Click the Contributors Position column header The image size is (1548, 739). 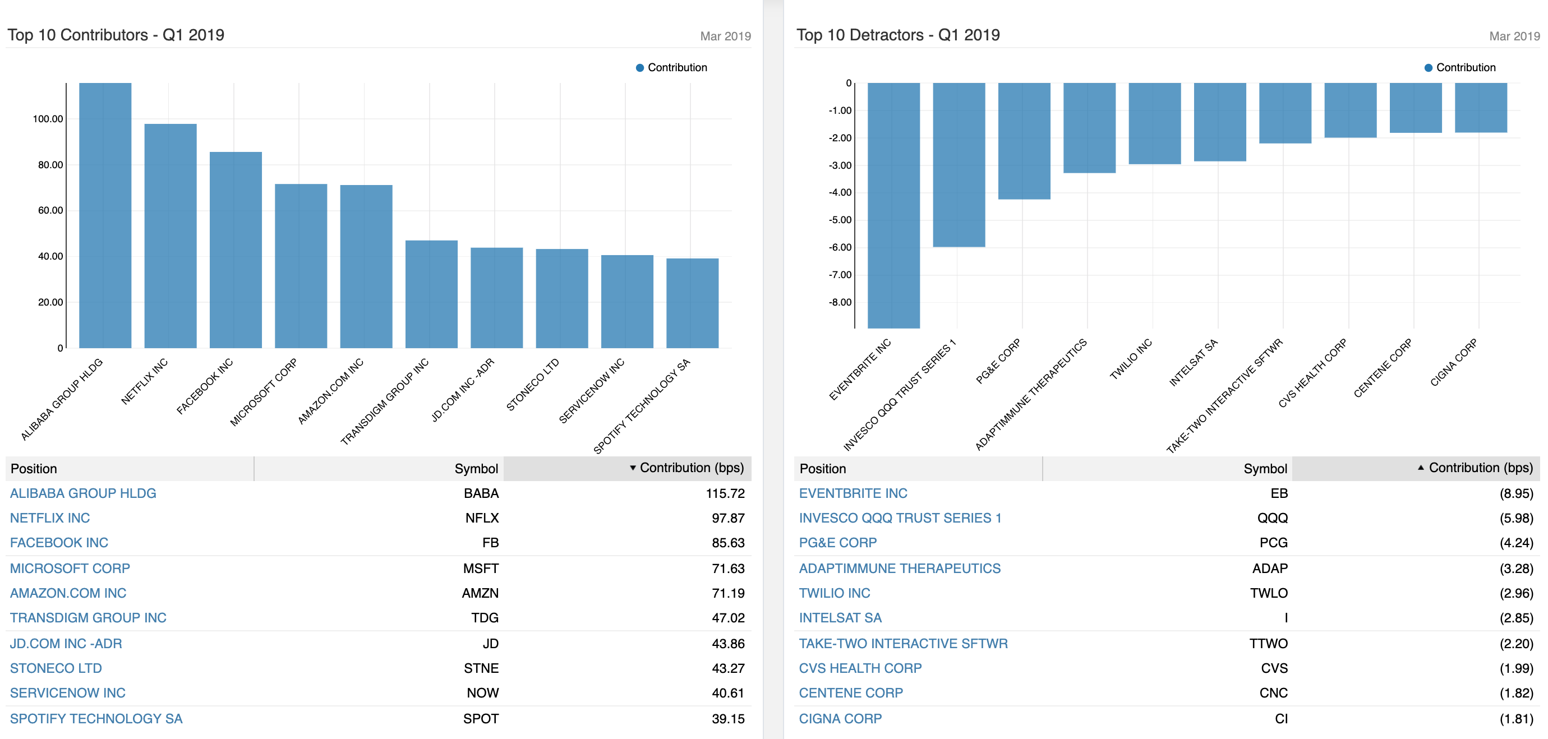[x=130, y=469]
